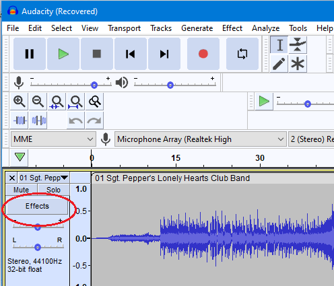The image size is (334, 286).
Task: Select the Multi-tool asterisk icon
Action: (x=298, y=64)
